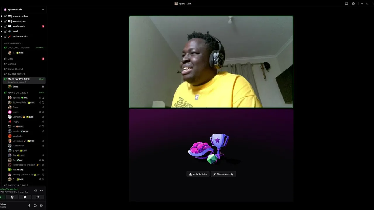The image size is (374, 210).
Task: Select user travisrodeo for president
Action: click(x=26, y=165)
